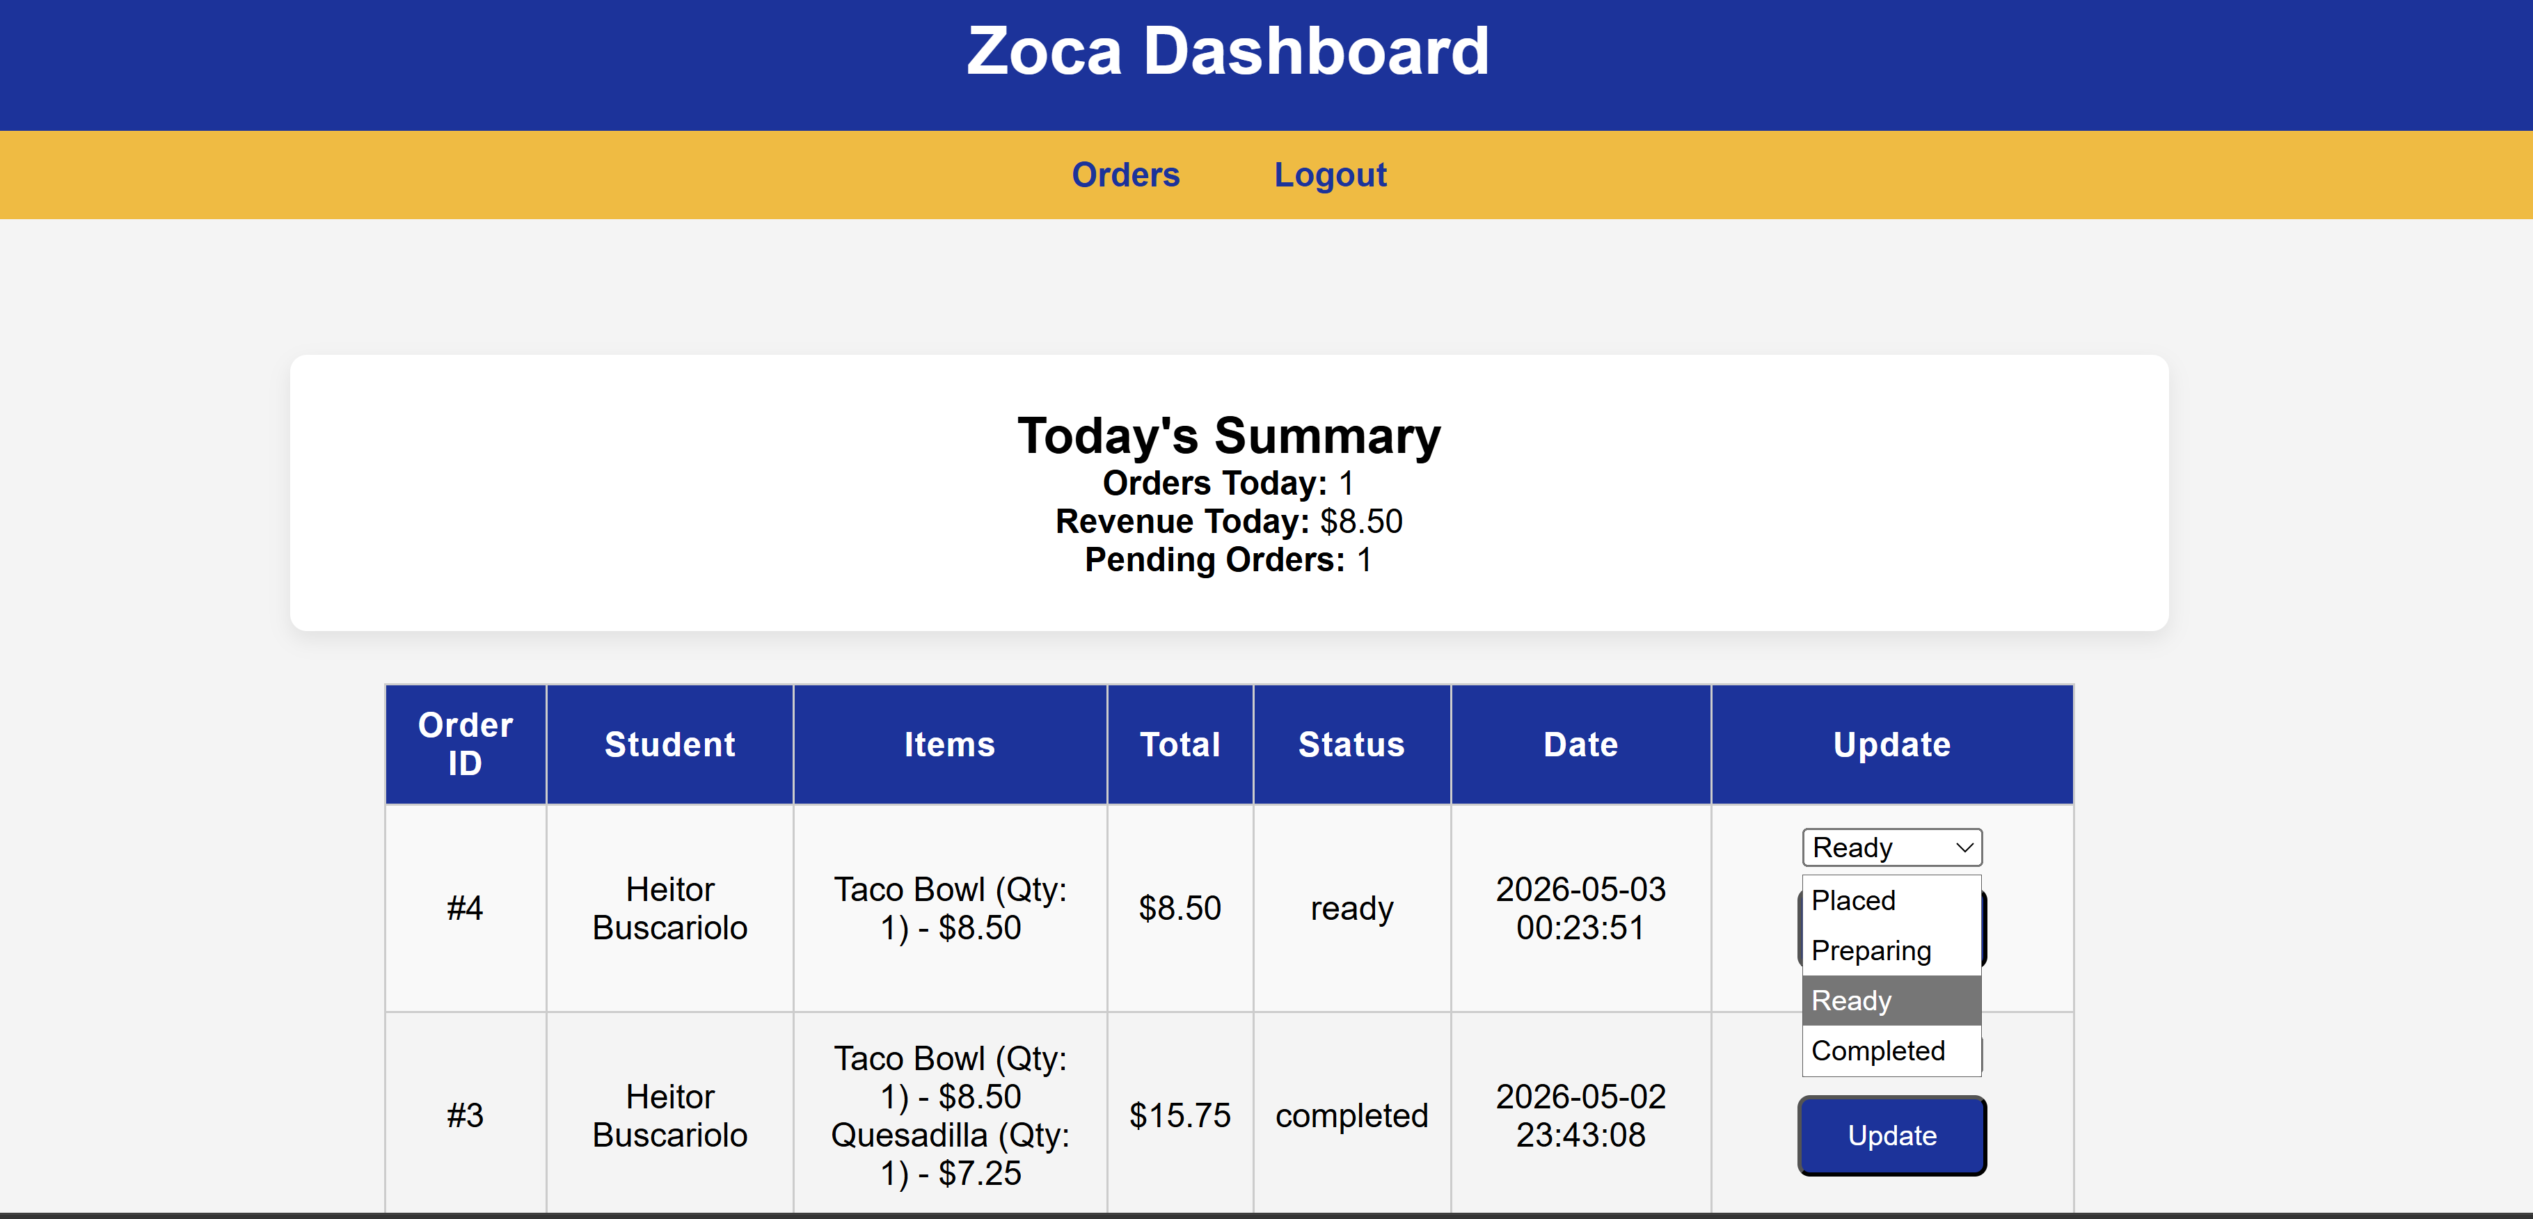
Task: Click the Total column header
Action: click(x=1179, y=744)
